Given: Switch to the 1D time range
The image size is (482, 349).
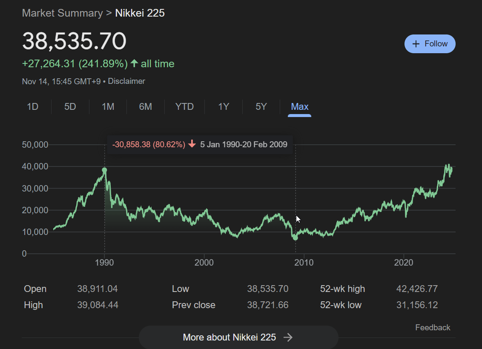Looking at the screenshot, I should coord(32,106).
